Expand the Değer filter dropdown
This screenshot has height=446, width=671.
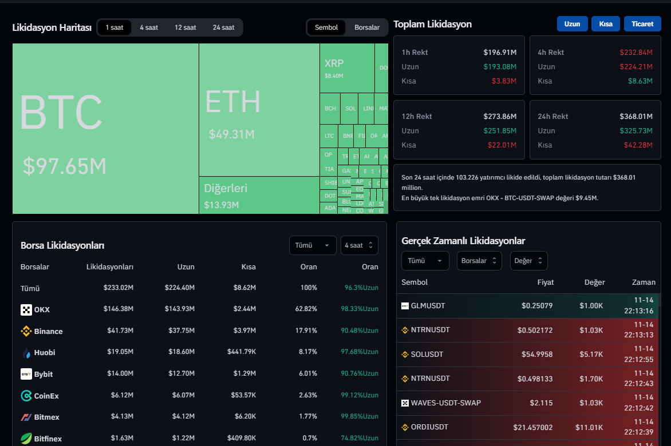(x=528, y=261)
